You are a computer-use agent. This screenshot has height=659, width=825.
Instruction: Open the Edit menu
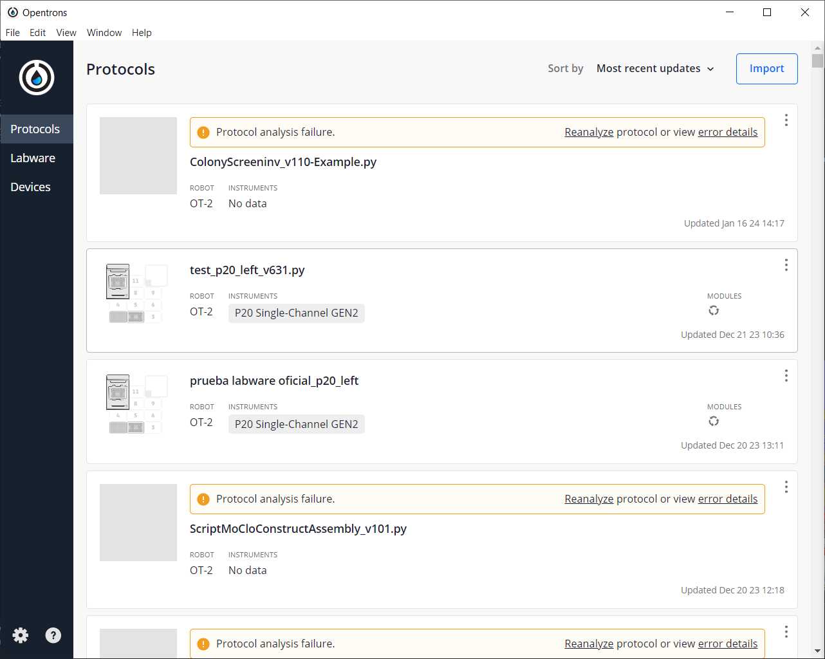click(37, 33)
